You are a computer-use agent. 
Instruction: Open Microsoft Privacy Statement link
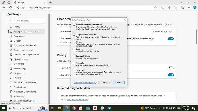pyautogui.click(x=77, y=99)
